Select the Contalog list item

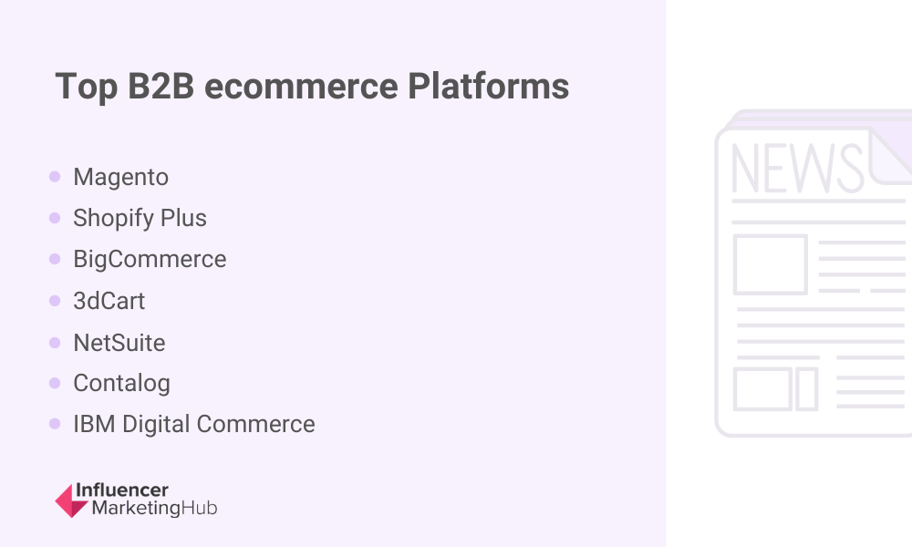point(121,383)
